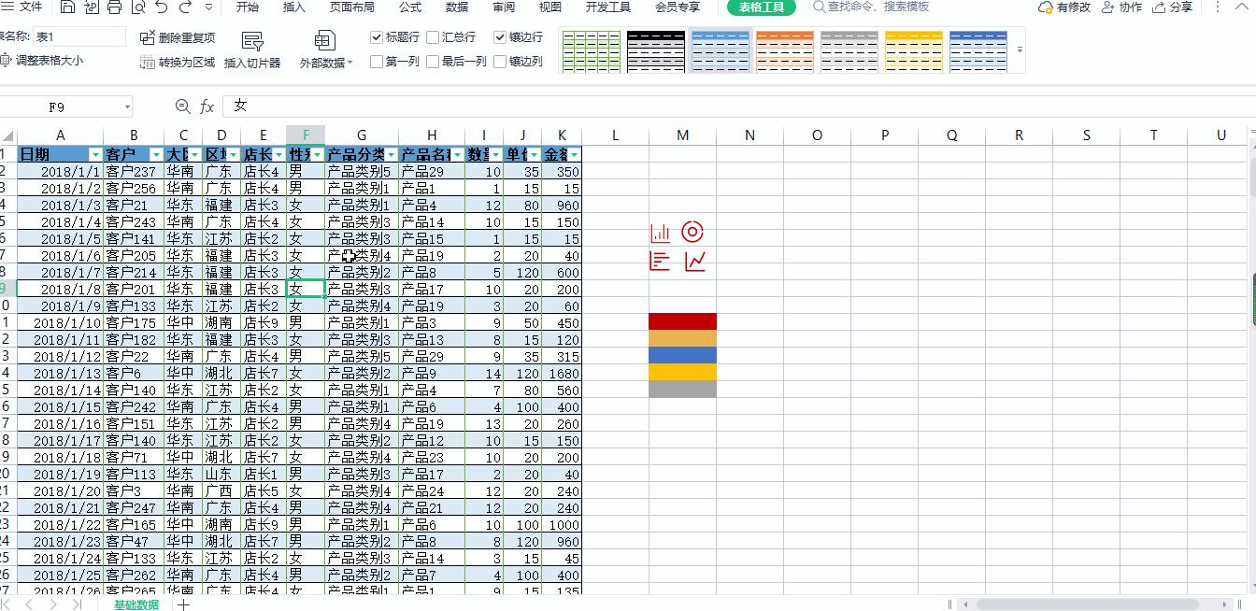The height and width of the screenshot is (611, 1256).
Task: Click the 删除重复项 icon to remove duplicates
Action: (148, 37)
